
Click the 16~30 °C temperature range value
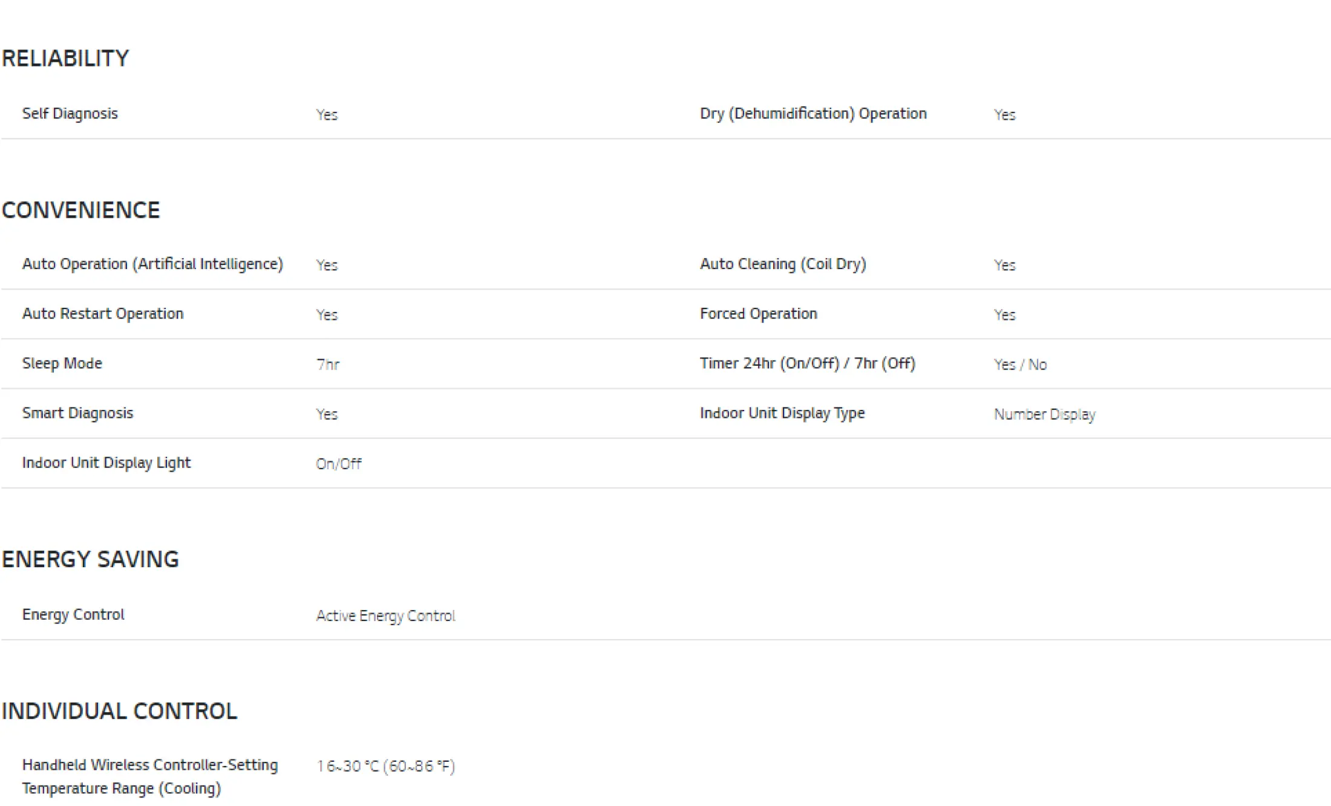385,766
